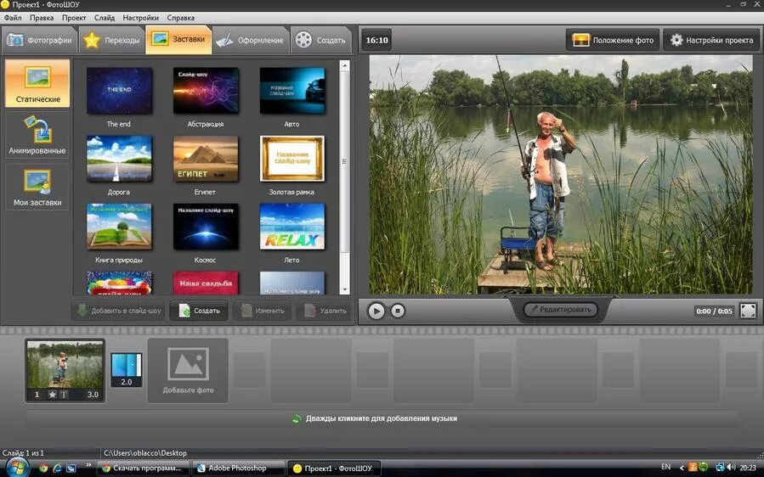Screen dimensions: 764x477
Task: Choose the Абстракция title template
Action: 206,91
